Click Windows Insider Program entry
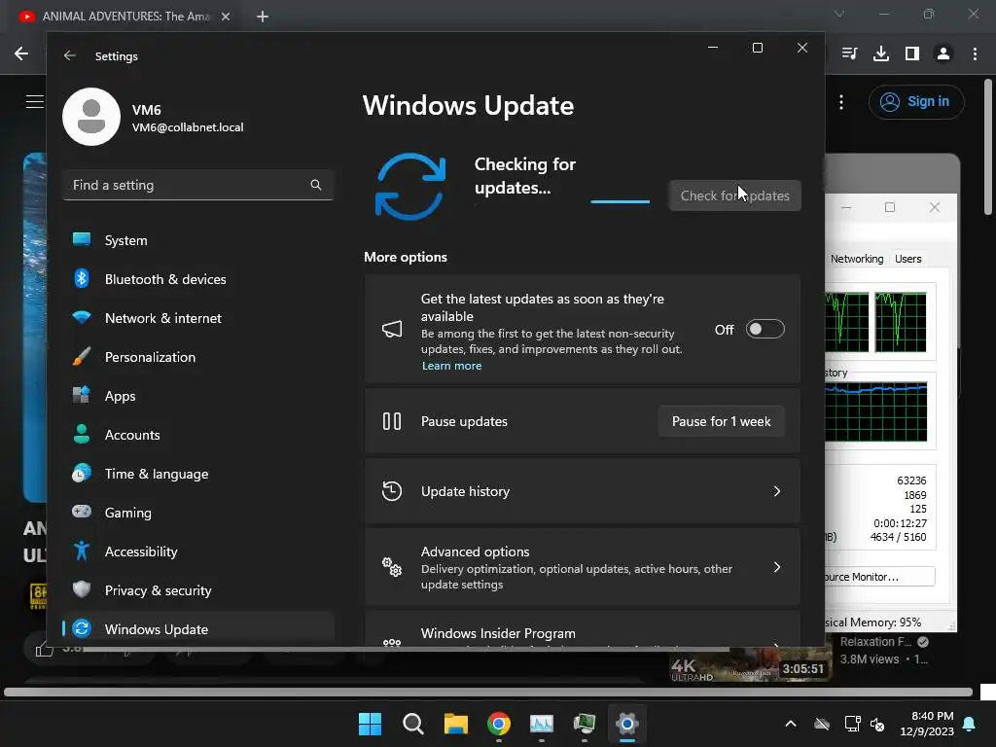 [582, 632]
